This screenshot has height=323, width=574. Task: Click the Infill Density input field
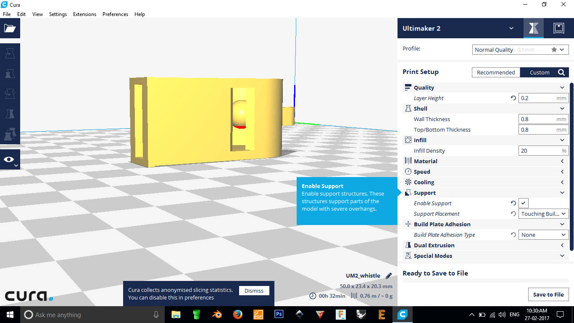tap(544, 151)
